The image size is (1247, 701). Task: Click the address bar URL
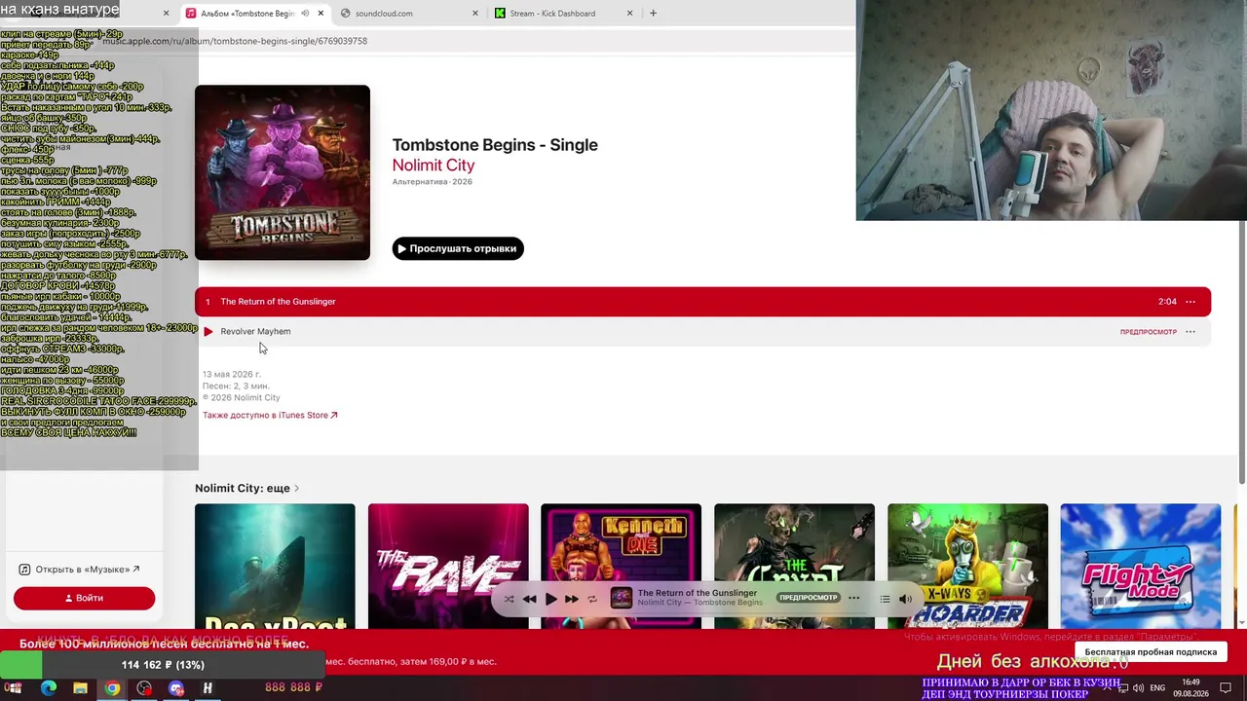(x=235, y=41)
